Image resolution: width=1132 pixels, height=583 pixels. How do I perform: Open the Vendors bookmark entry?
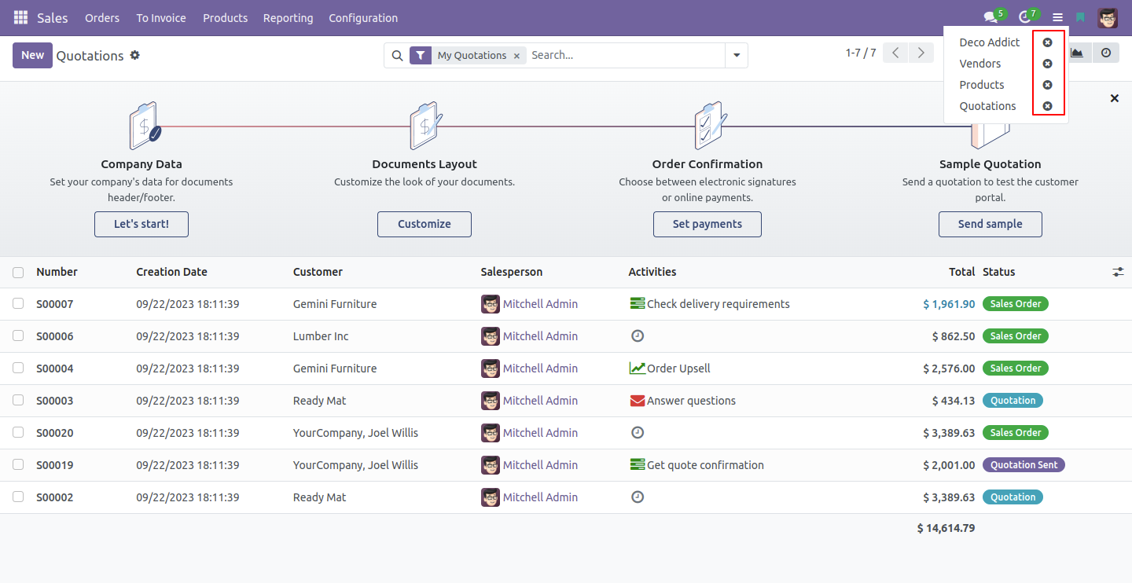click(x=980, y=64)
